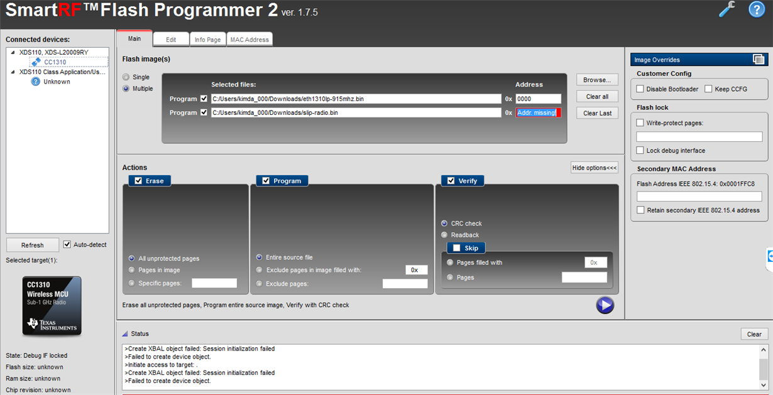
Task: Click the Unknown device question icon
Action: [36, 82]
